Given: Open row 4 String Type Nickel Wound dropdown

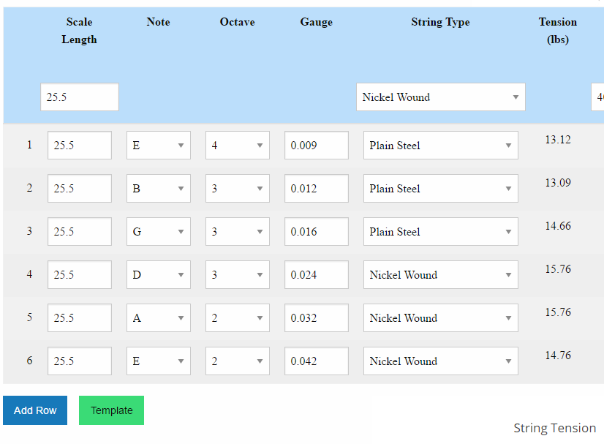Looking at the screenshot, I should tap(440, 275).
